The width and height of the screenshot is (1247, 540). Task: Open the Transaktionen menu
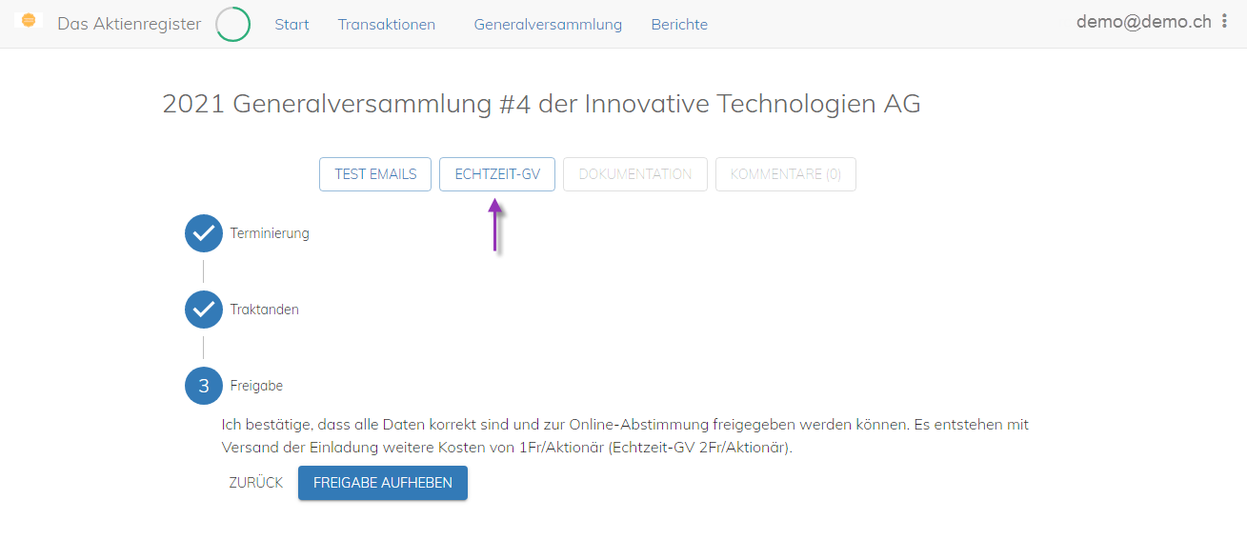coord(387,25)
